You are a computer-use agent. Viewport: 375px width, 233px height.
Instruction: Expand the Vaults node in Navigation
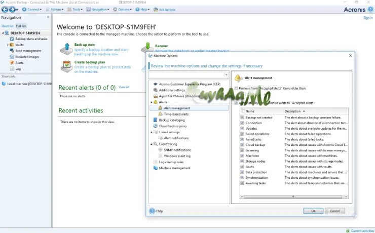8,45
